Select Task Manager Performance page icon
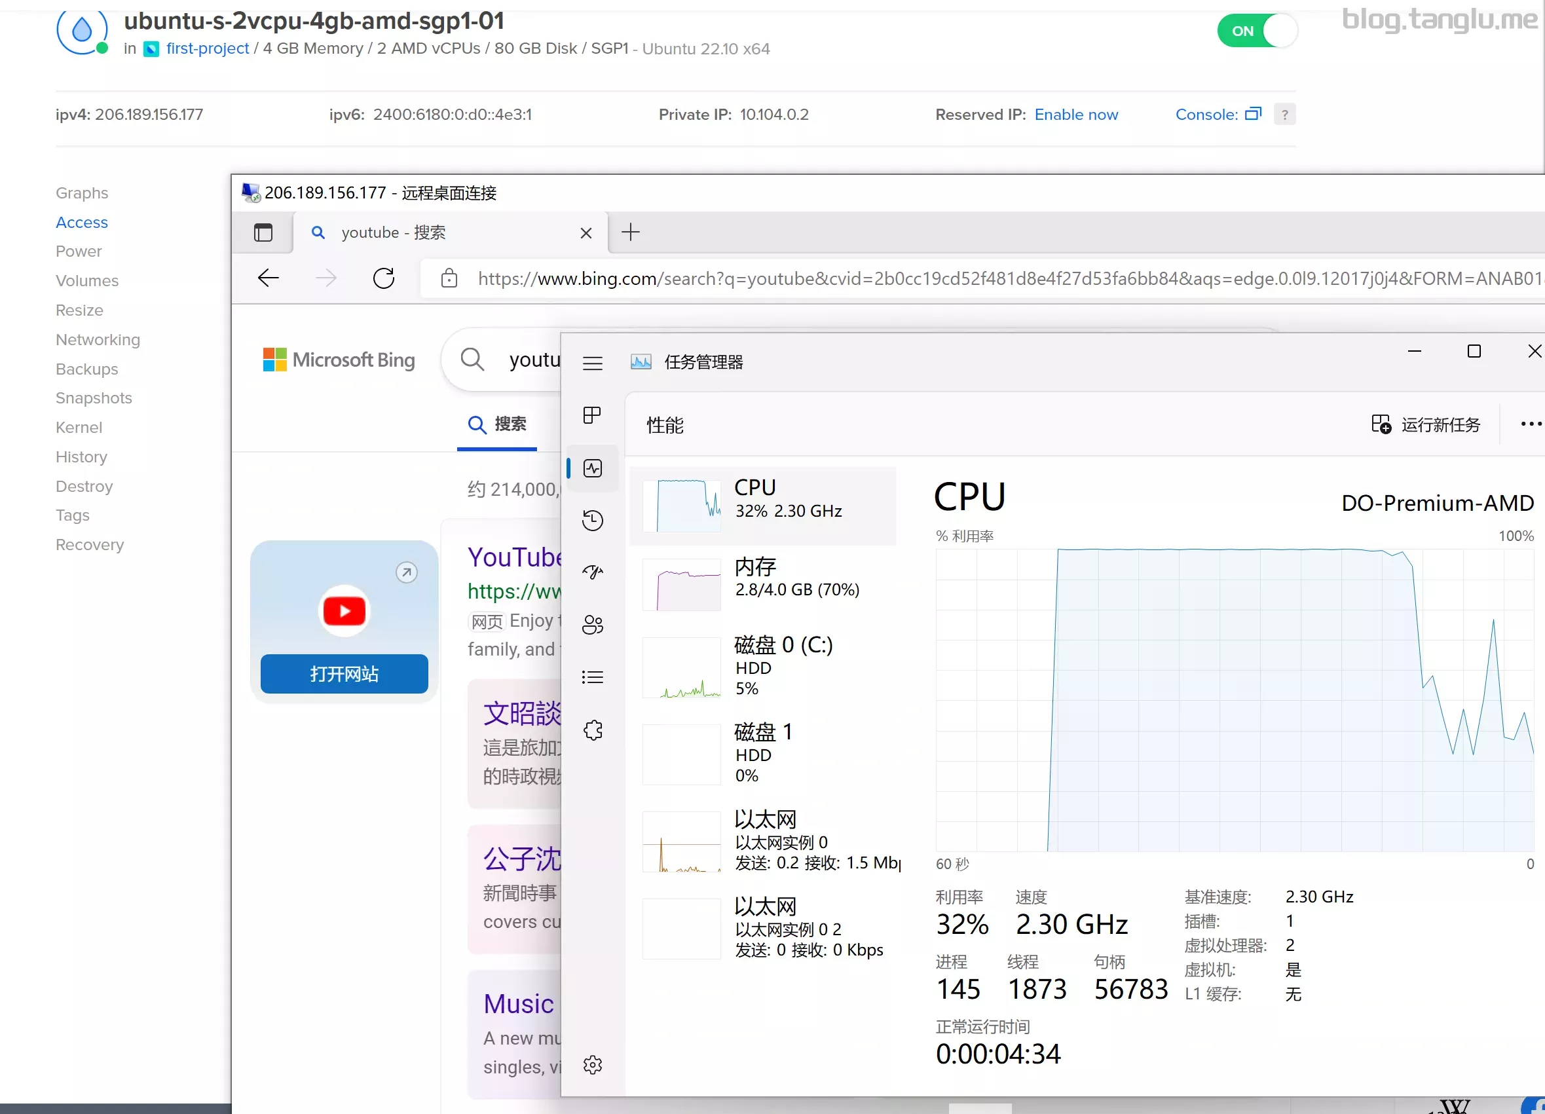 tap(592, 468)
